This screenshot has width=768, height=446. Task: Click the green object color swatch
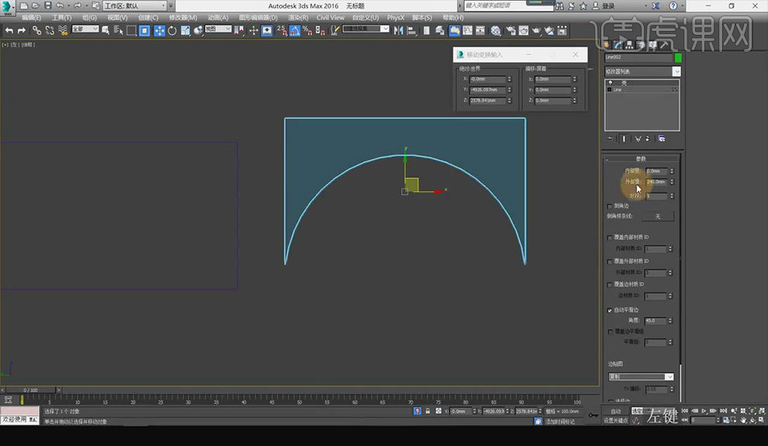click(678, 57)
